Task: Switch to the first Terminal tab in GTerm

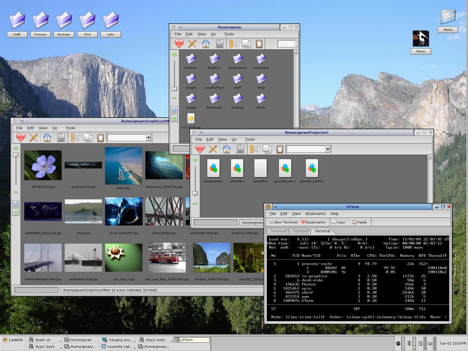Action: 278,231
